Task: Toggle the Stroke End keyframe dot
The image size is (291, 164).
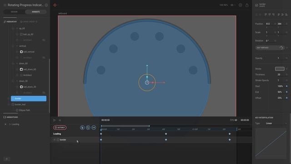Action: [x=286, y=92]
